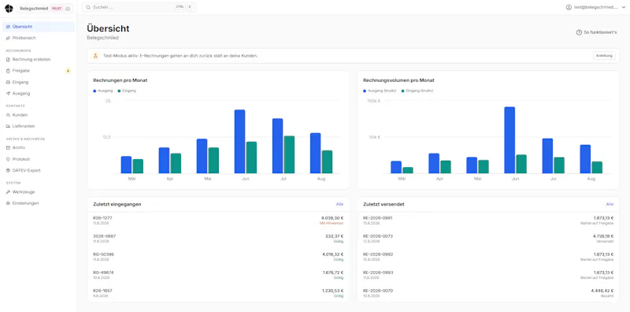Open incoming invoice 2026-0687
Viewport: 630px width, 312px height.
click(x=218, y=239)
